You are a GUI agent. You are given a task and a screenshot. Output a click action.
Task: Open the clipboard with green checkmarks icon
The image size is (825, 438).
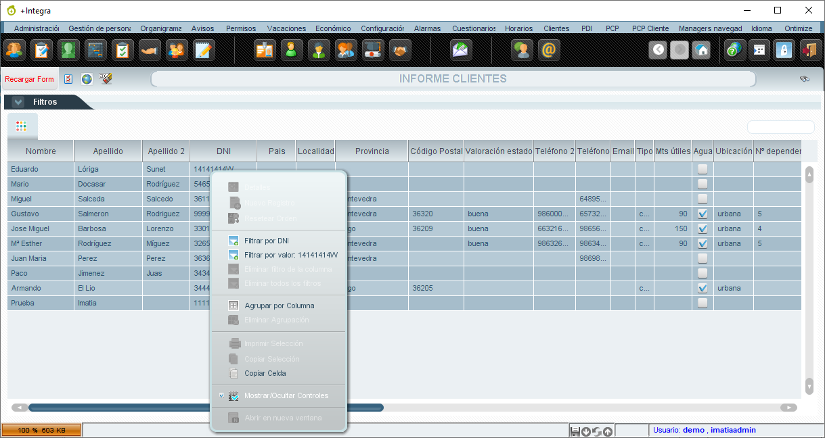(122, 50)
